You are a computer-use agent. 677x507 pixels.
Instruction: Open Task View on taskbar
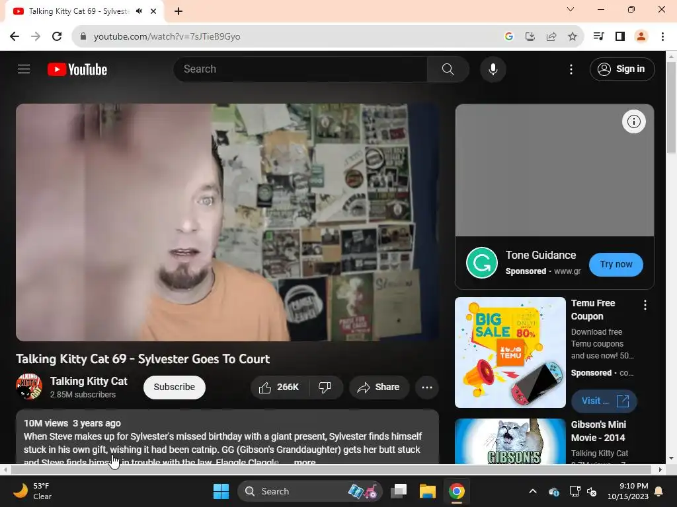399,491
